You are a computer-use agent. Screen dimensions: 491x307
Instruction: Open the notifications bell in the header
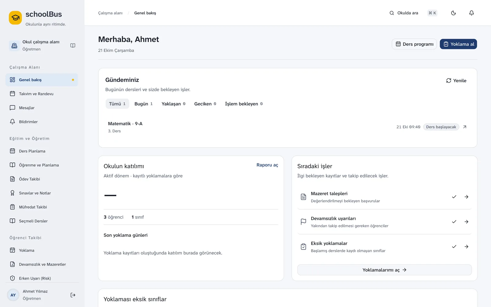tap(471, 13)
